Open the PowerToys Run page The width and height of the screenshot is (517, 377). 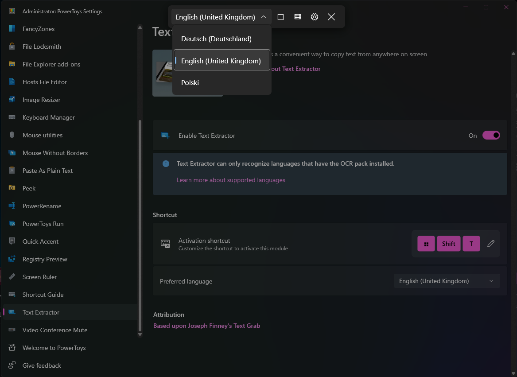70,224
